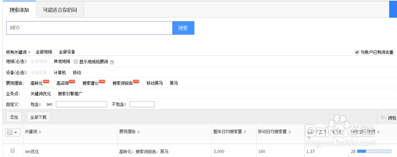Screen dimensions: 397x157
Task: Switch to the 搜索添加 tab
Action: [19, 10]
